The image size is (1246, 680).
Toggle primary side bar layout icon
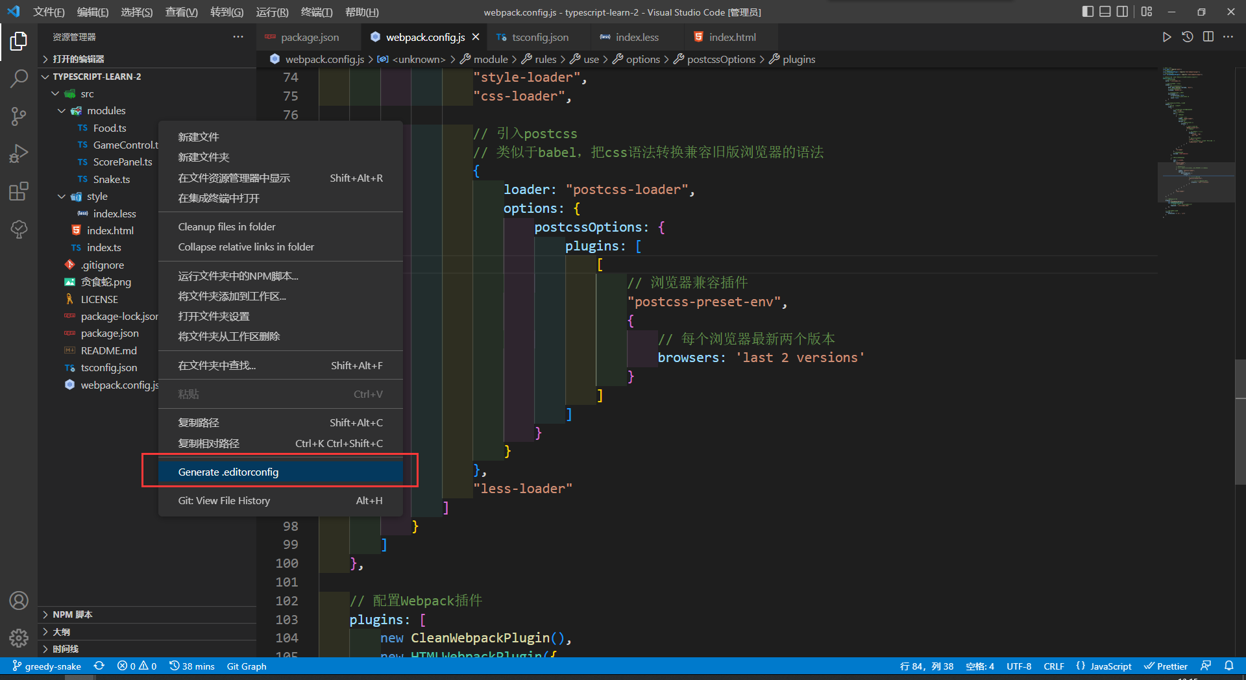tap(1088, 12)
